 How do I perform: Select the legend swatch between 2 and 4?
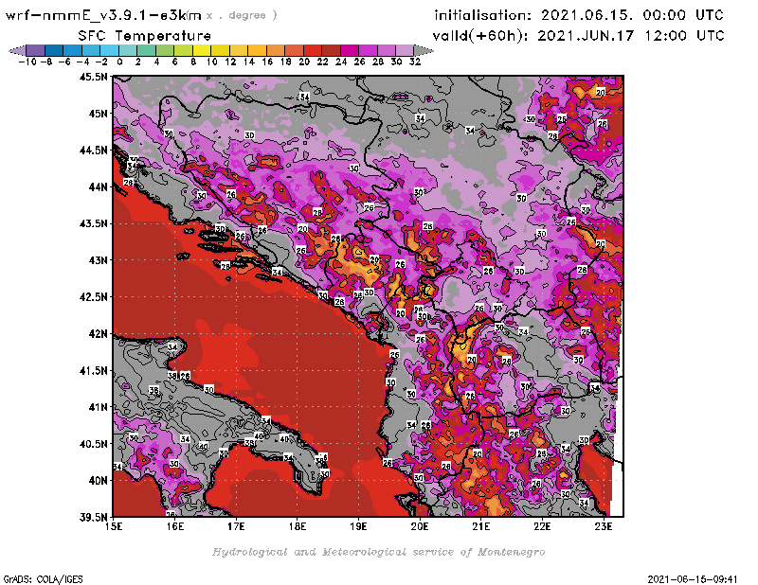(x=147, y=50)
